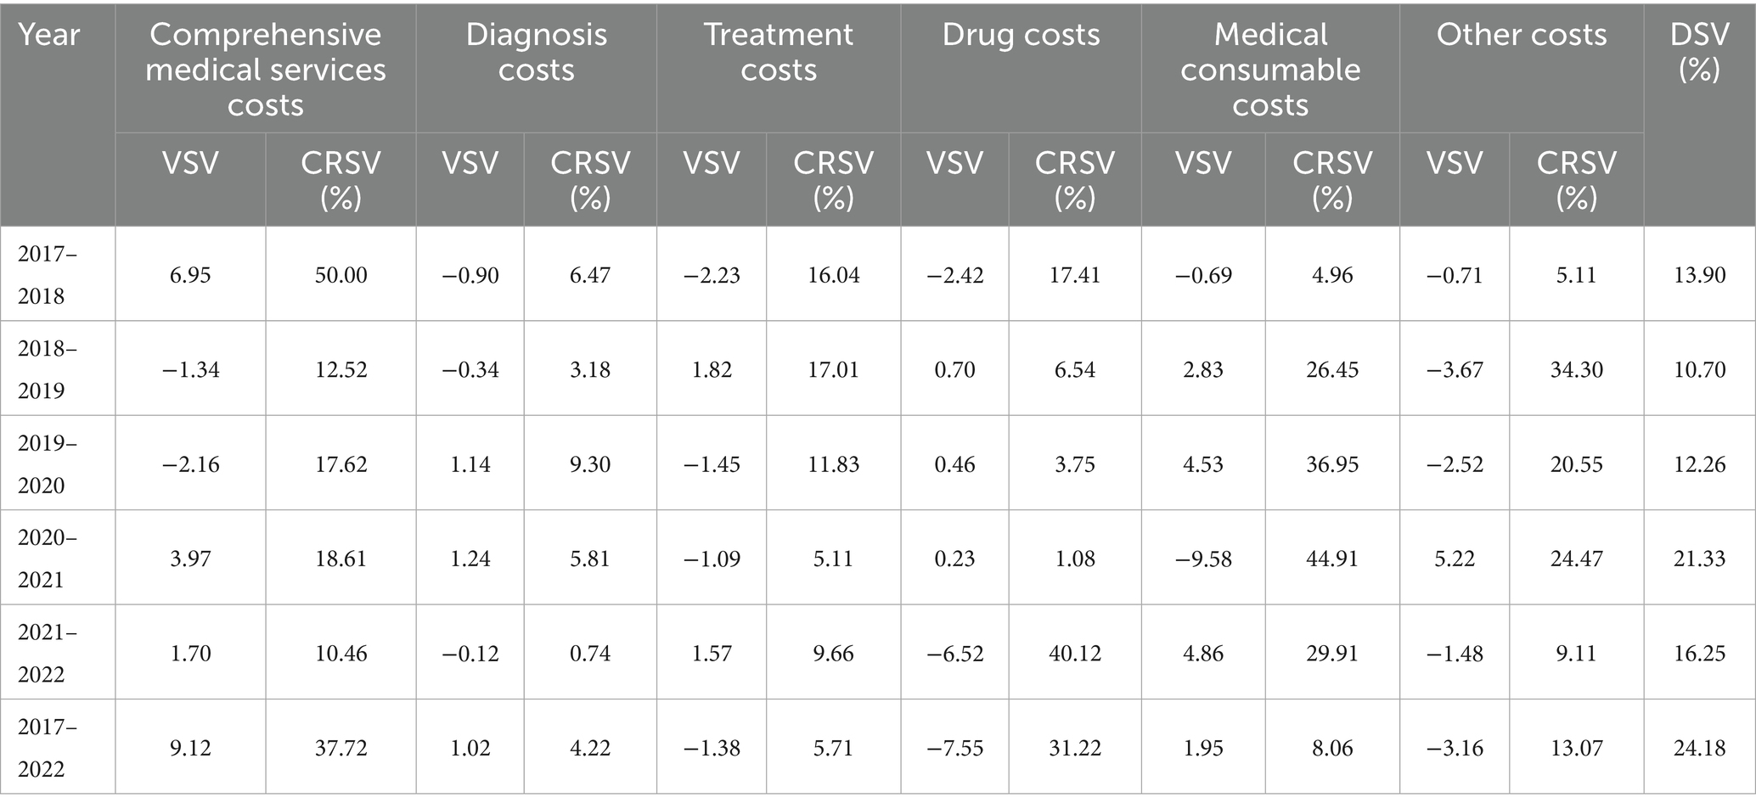
Task: Select the 24.18 DSV value cell
Action: (x=1699, y=748)
